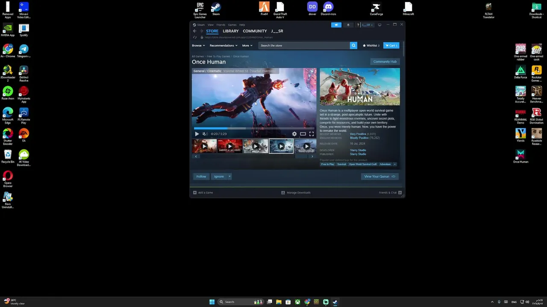Switch to the COMMUNITY tab
Image resolution: width=547 pixels, height=307 pixels.
255,31
